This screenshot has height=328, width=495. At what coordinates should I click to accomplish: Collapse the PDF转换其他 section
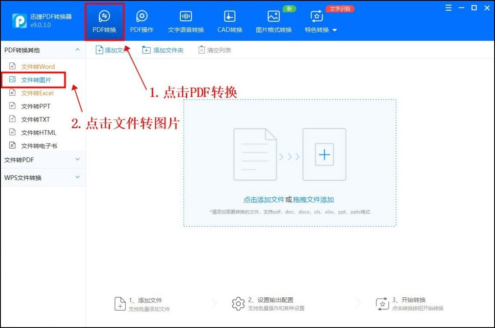(x=78, y=50)
